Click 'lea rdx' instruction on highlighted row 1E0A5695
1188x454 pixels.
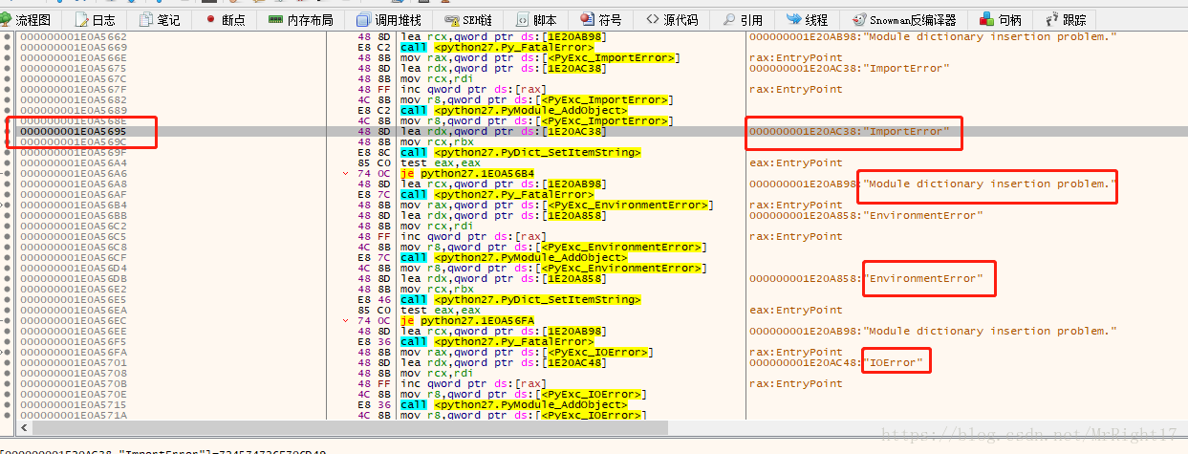(504, 131)
